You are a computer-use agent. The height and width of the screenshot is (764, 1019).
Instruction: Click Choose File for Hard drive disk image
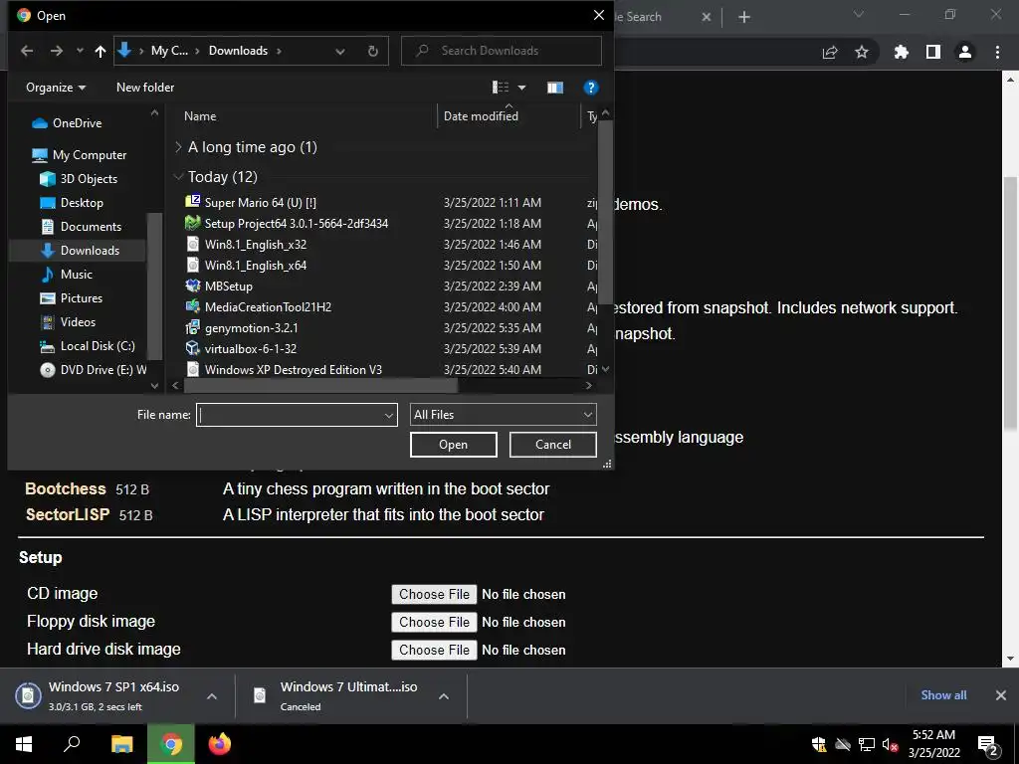(434, 651)
